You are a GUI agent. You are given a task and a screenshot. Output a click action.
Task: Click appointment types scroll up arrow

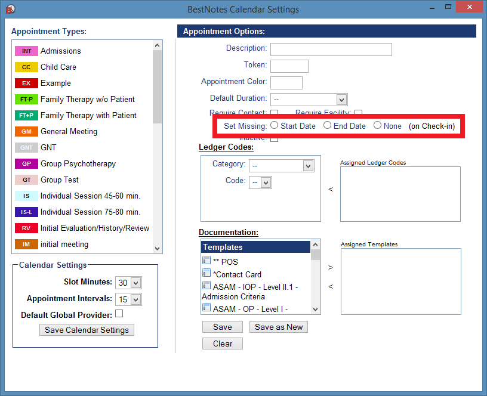[x=157, y=45]
